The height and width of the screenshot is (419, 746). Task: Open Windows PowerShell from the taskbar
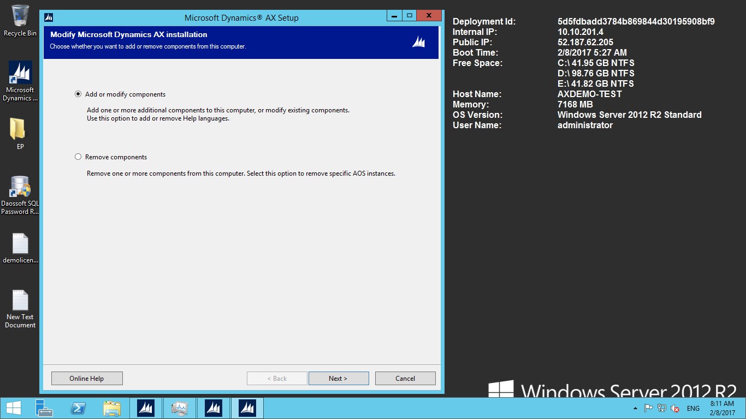(78, 408)
